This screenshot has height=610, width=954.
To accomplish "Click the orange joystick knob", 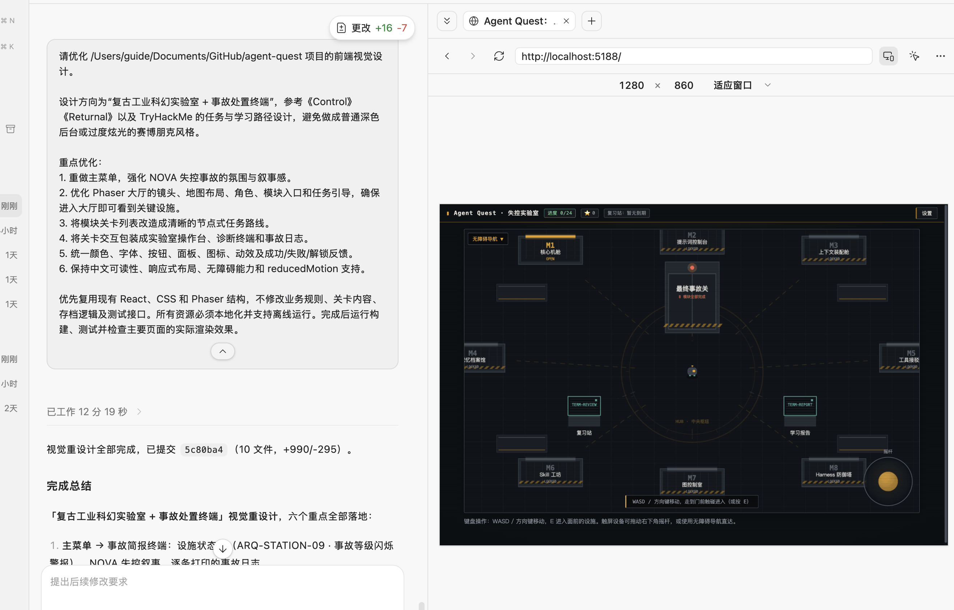I will pyautogui.click(x=888, y=481).
